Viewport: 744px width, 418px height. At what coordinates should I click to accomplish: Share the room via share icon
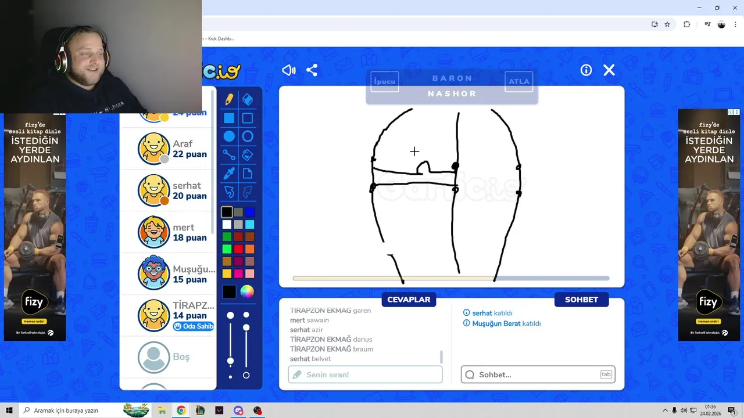312,70
